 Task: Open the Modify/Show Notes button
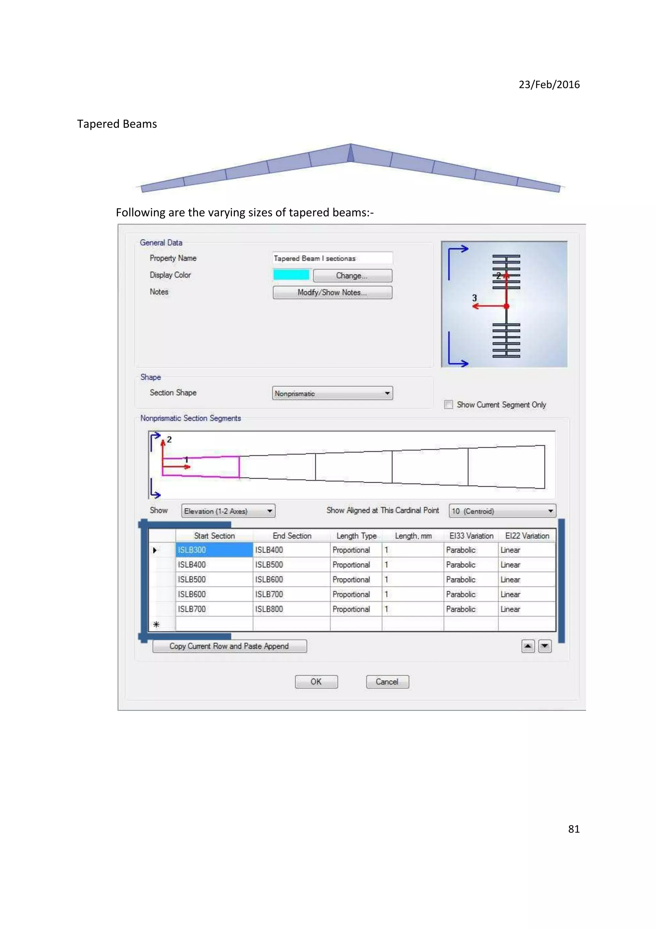(332, 293)
